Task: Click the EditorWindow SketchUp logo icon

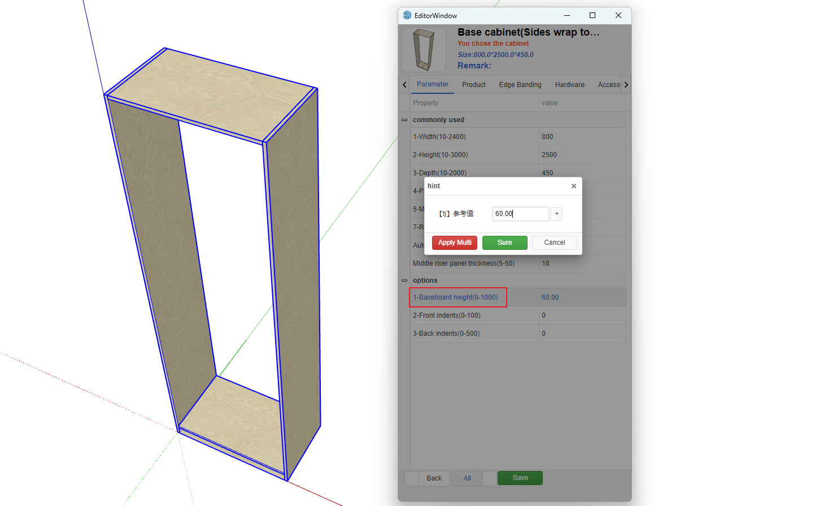Action: pos(407,15)
